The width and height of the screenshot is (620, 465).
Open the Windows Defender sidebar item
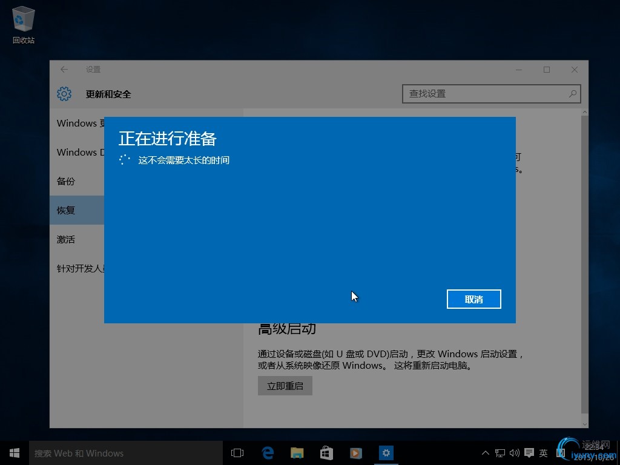click(x=77, y=152)
